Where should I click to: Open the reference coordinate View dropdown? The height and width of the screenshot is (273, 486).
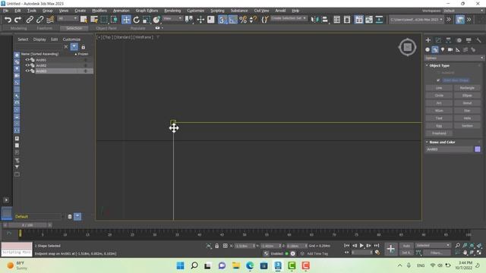[172, 18]
